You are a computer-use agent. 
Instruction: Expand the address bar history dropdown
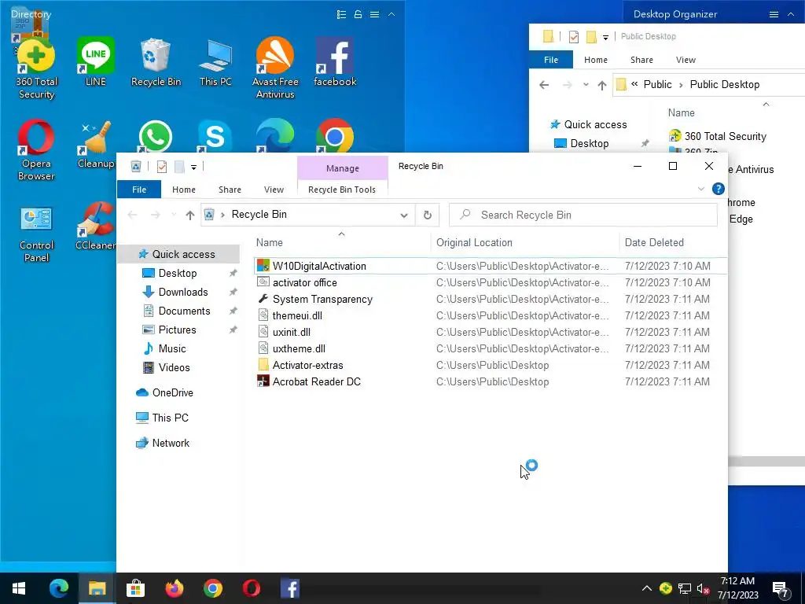(x=404, y=215)
